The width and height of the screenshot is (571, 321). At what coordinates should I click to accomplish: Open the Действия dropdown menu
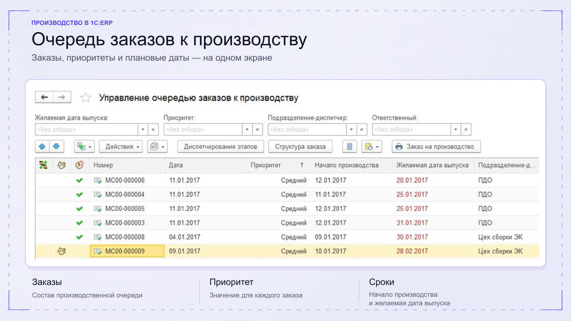pyautogui.click(x=121, y=146)
